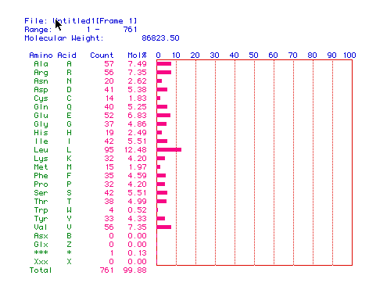Image resolution: width=369 pixels, height=297 pixels.
Task: Select the Ser row label
Action: 41,193
